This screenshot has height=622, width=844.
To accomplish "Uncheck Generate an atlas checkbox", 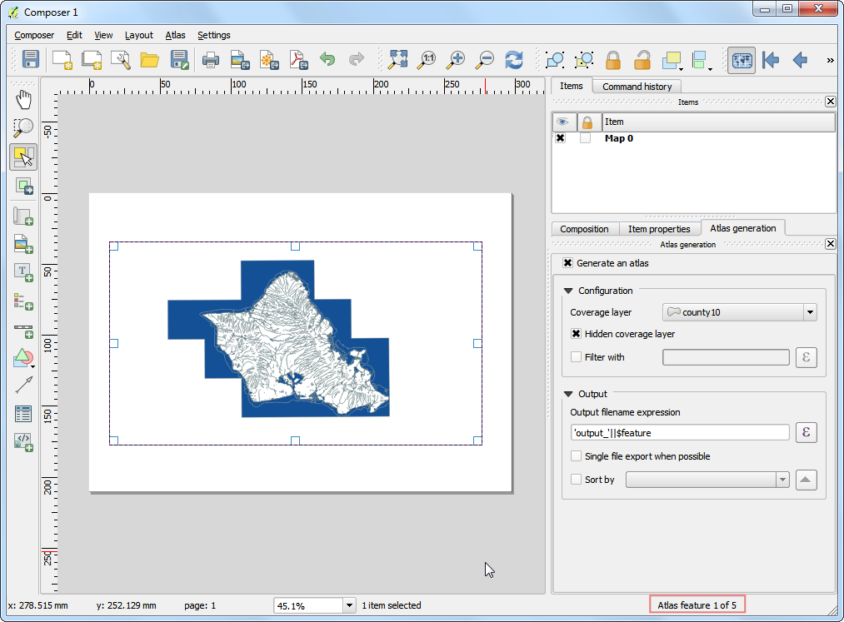I will (568, 263).
